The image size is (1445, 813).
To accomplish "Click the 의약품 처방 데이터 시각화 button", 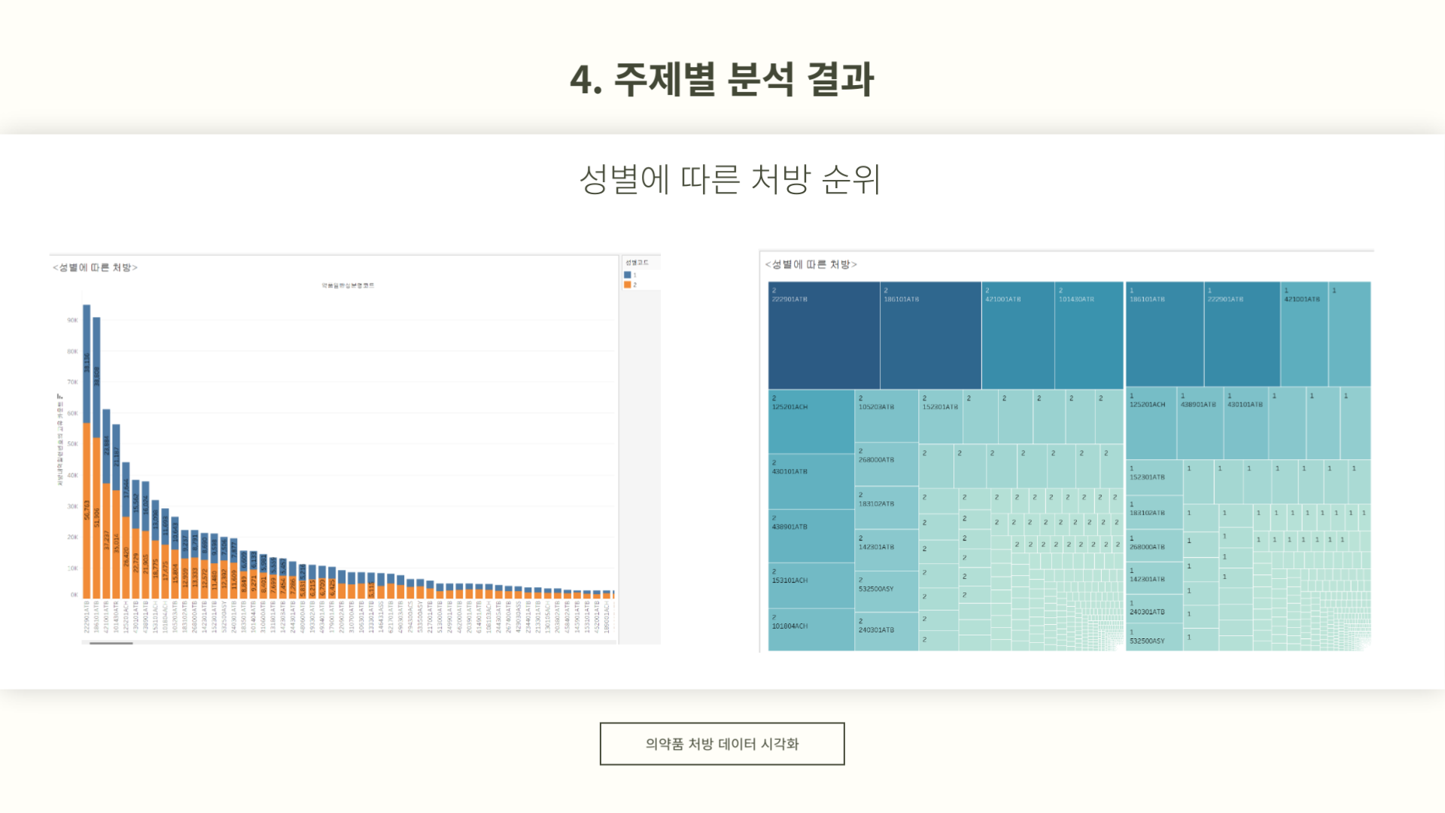I will pos(722,744).
